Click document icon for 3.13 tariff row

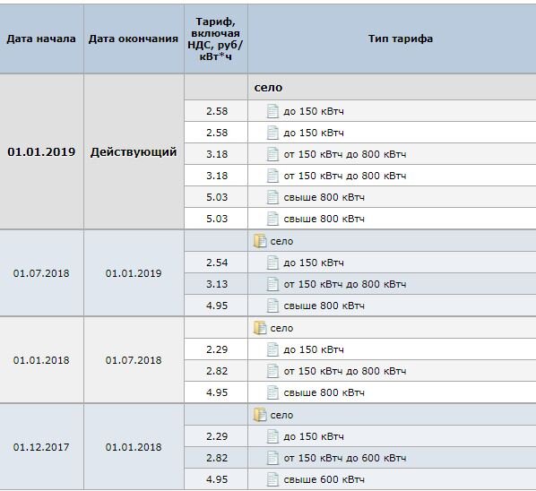(x=272, y=284)
